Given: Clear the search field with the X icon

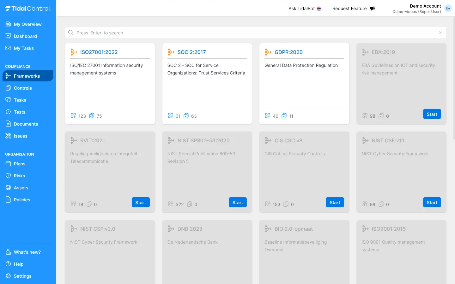Looking at the screenshot, I should (440, 33).
